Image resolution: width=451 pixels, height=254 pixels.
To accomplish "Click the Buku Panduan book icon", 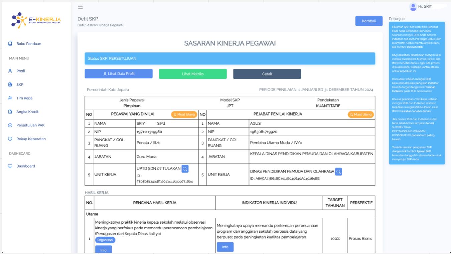I will coord(10,44).
